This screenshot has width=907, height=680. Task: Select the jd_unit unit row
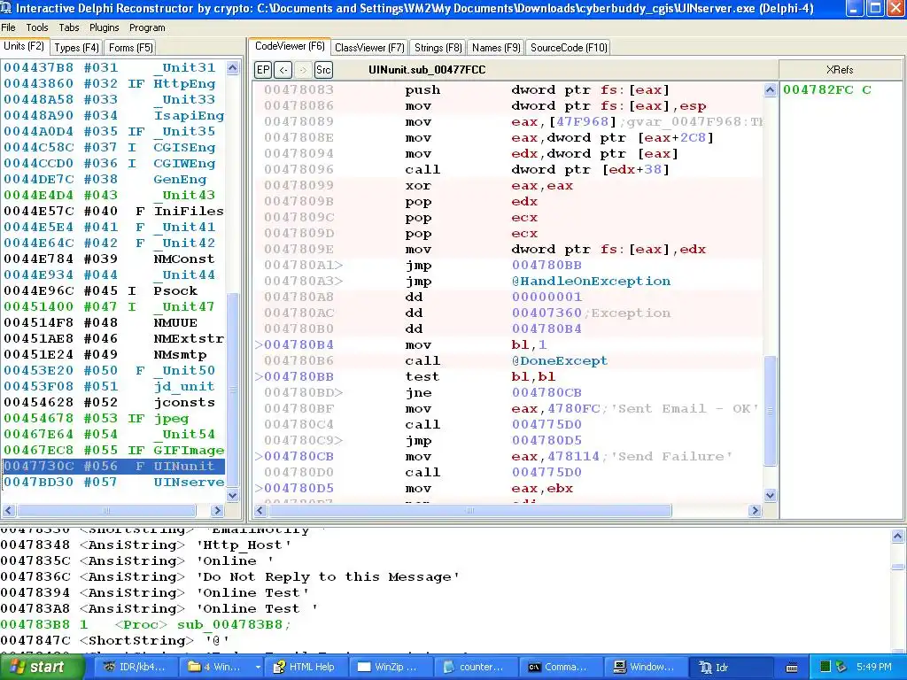113,386
